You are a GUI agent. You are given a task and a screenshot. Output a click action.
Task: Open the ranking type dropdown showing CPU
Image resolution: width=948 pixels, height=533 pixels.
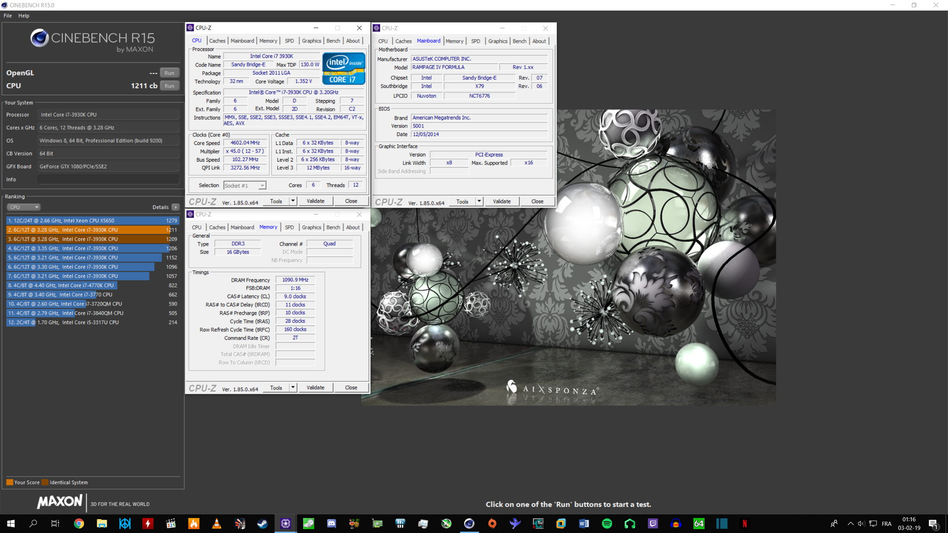coord(23,207)
